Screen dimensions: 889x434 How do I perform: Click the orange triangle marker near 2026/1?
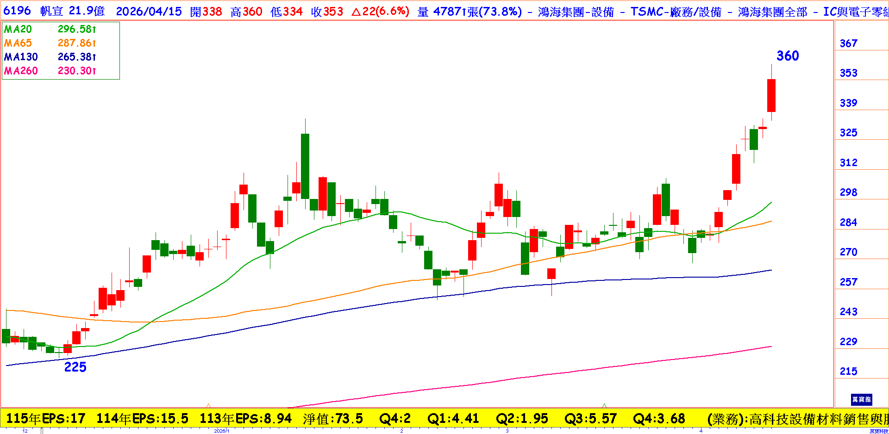(x=208, y=405)
